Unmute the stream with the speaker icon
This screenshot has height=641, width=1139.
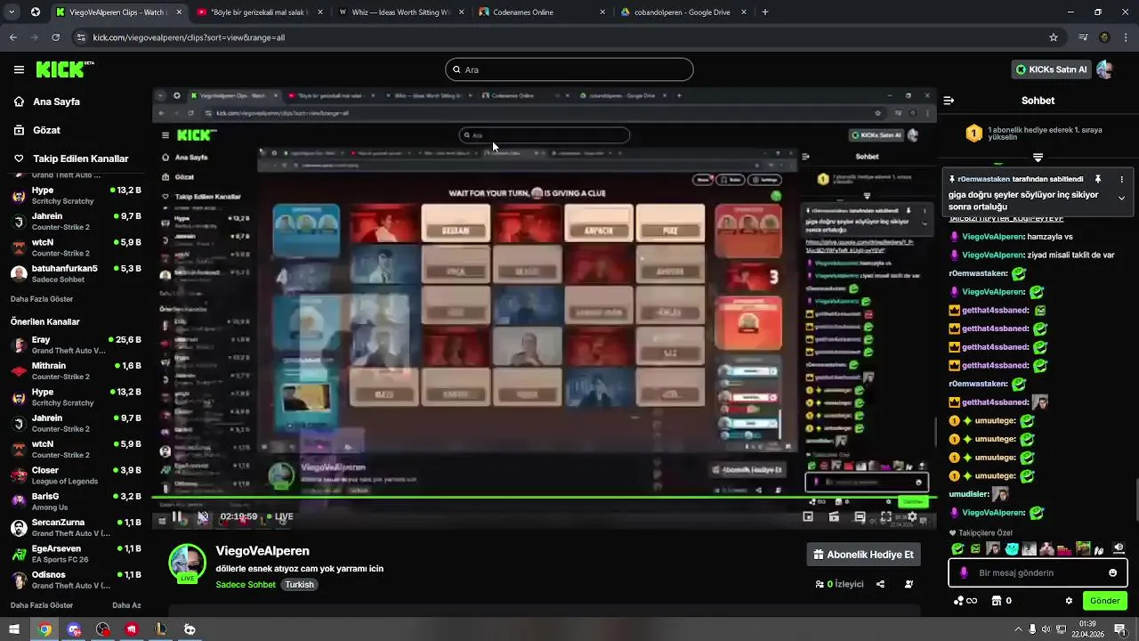(x=203, y=516)
